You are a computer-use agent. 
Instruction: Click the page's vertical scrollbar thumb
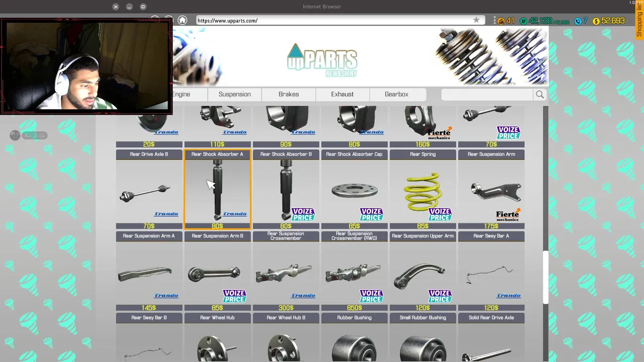545,277
